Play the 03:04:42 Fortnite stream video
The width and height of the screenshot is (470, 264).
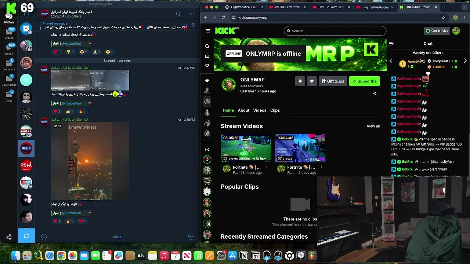click(300, 148)
